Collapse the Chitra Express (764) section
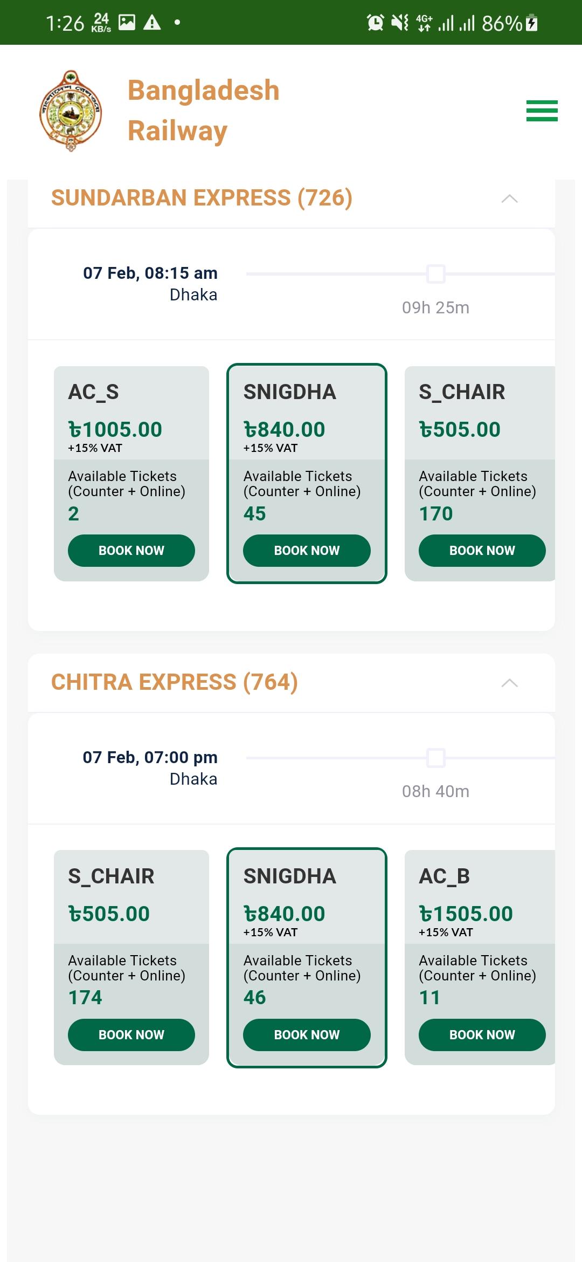 pos(509,683)
